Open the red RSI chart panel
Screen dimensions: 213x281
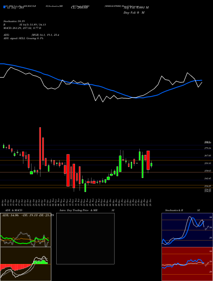(x=187, y=264)
